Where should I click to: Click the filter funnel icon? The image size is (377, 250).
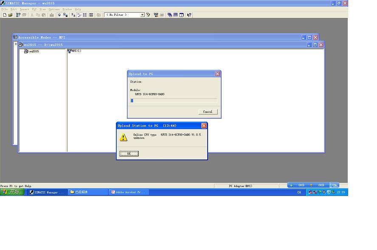pos(148,15)
